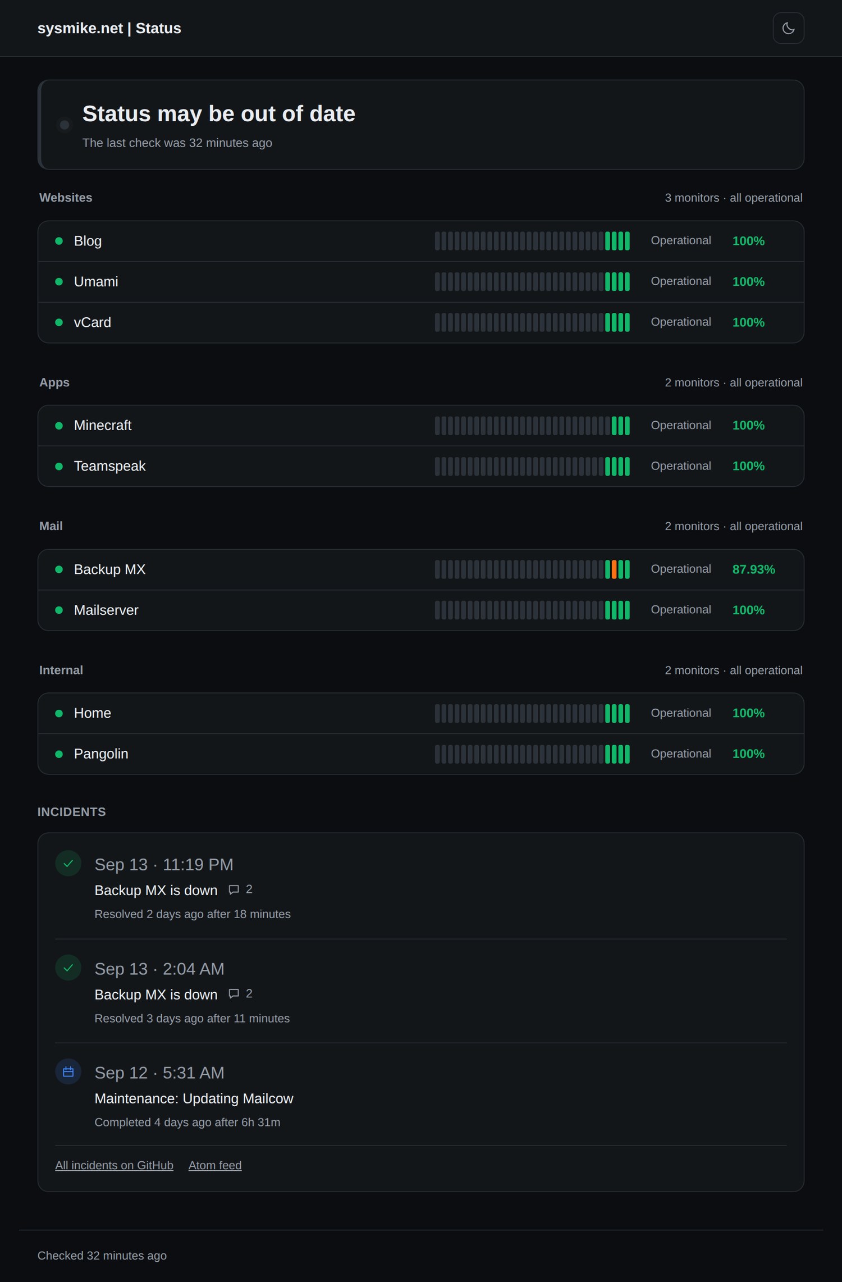This screenshot has width=842, height=1282.
Task: Open the Mailserver monitor entry
Action: [x=420, y=610]
